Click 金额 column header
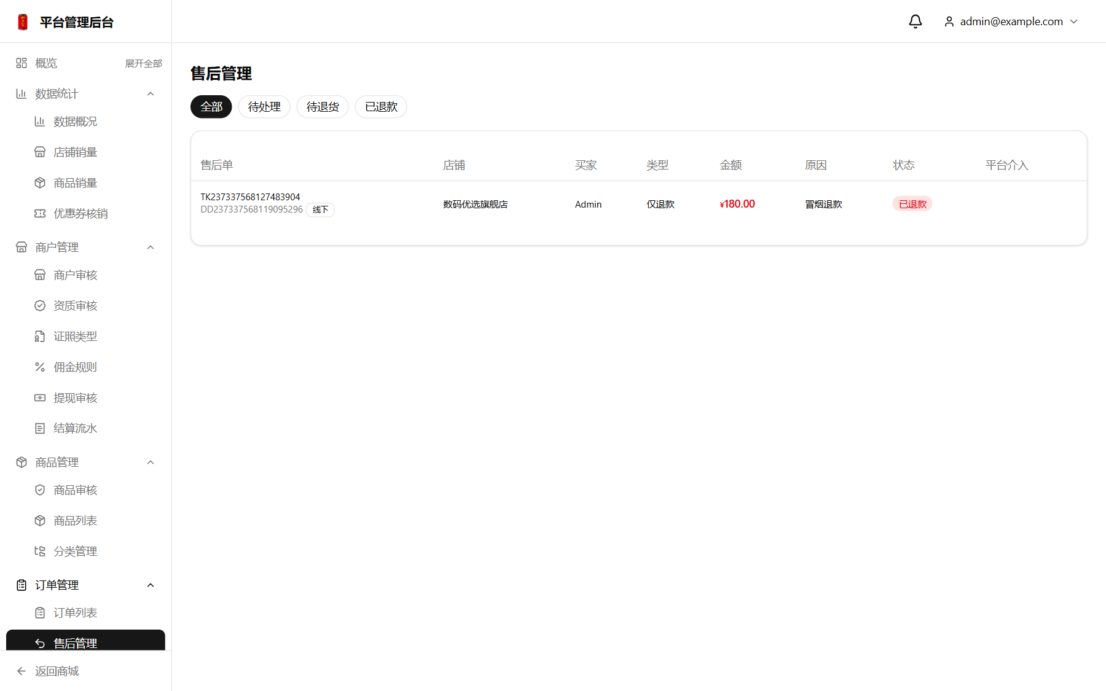The height and width of the screenshot is (691, 1106). [x=731, y=165]
